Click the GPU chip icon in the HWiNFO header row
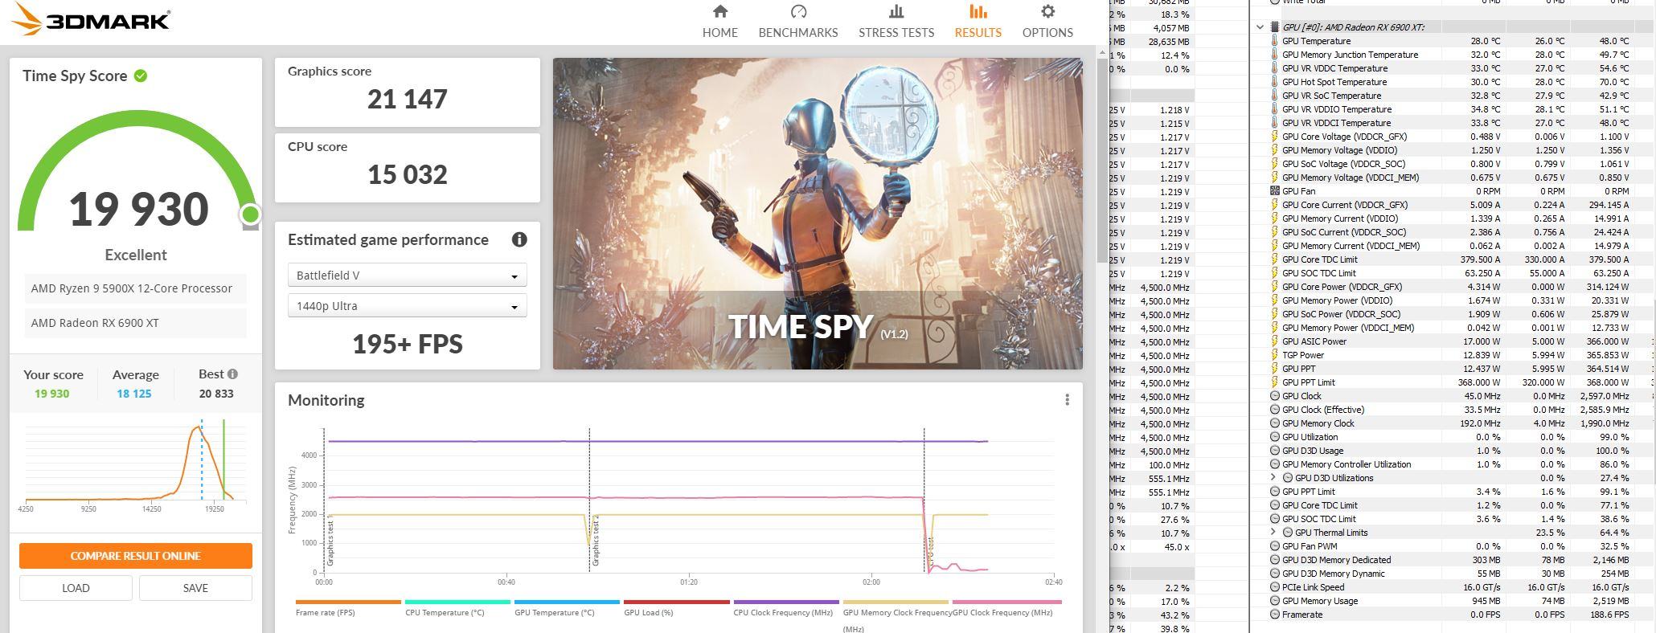 [1275, 27]
